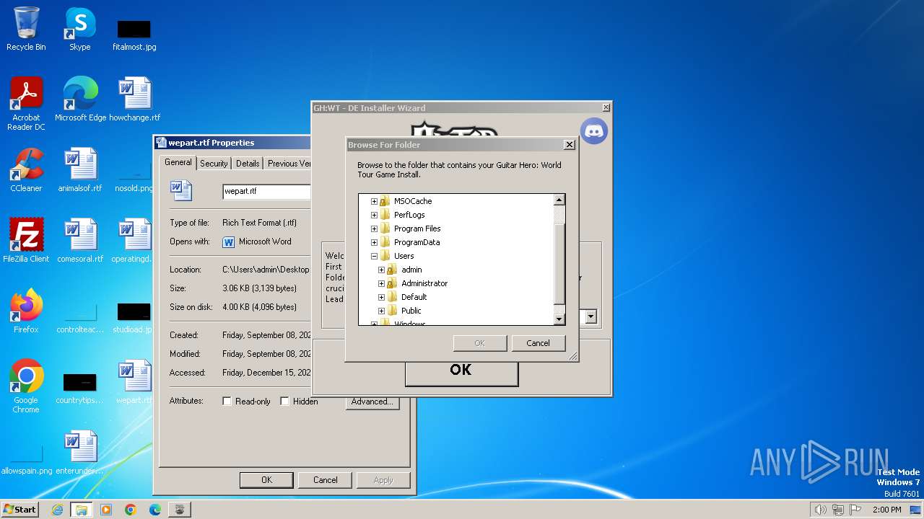Select the PerfLogs folder in tree
Viewport: 924px width, 519px height.
point(409,215)
